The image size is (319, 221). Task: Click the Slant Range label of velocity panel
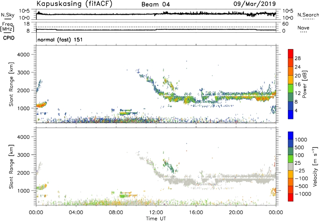[x=11, y=167]
